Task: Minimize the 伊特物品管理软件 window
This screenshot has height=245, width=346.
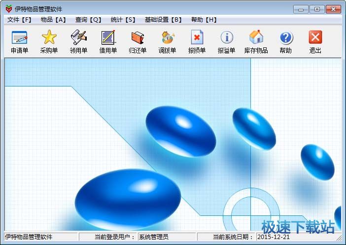Action: pyautogui.click(x=301, y=9)
